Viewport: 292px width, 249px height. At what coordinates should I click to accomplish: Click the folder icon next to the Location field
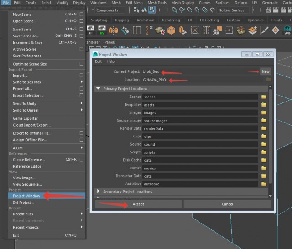click(x=269, y=80)
